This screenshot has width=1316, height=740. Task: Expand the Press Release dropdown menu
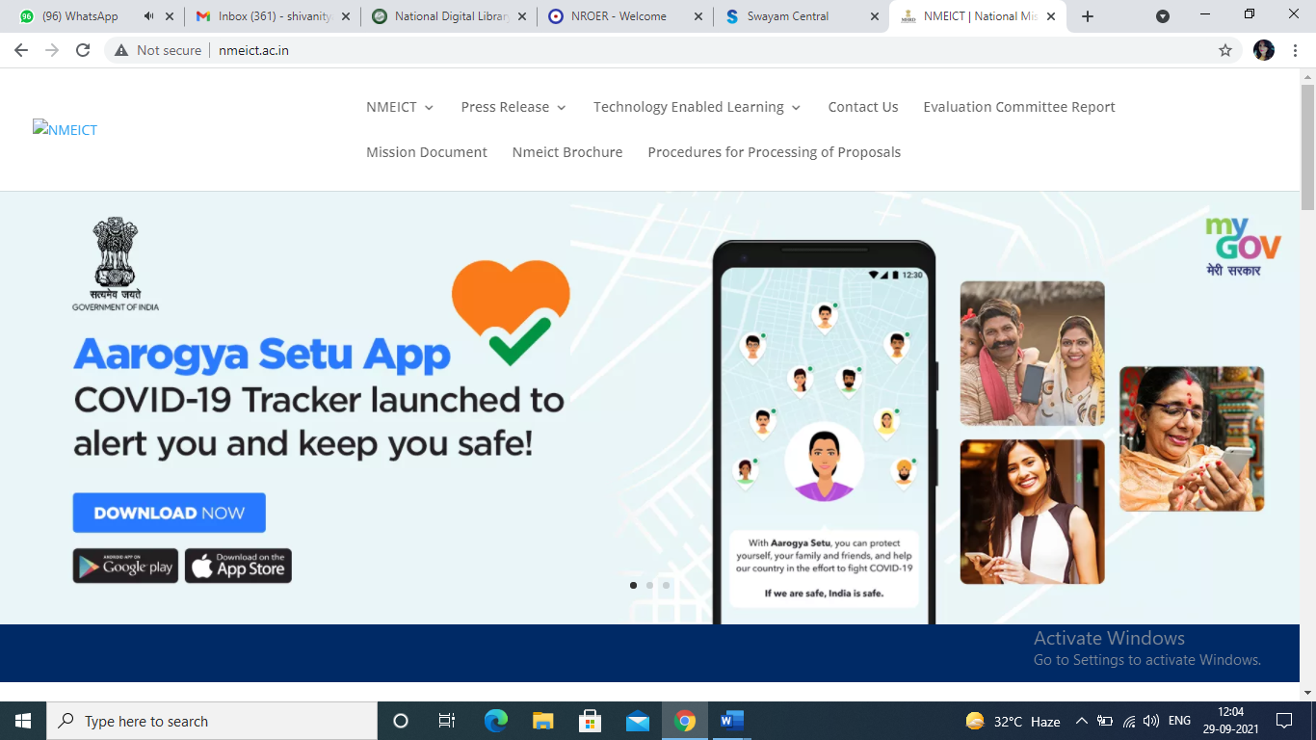[x=513, y=107]
